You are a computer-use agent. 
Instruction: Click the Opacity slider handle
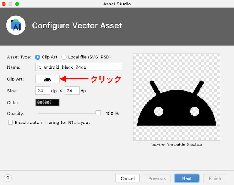[98, 113]
